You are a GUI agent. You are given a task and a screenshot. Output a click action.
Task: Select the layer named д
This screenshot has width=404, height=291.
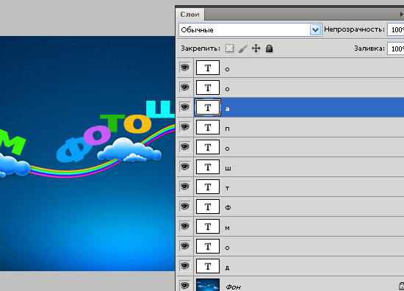pyautogui.click(x=227, y=267)
